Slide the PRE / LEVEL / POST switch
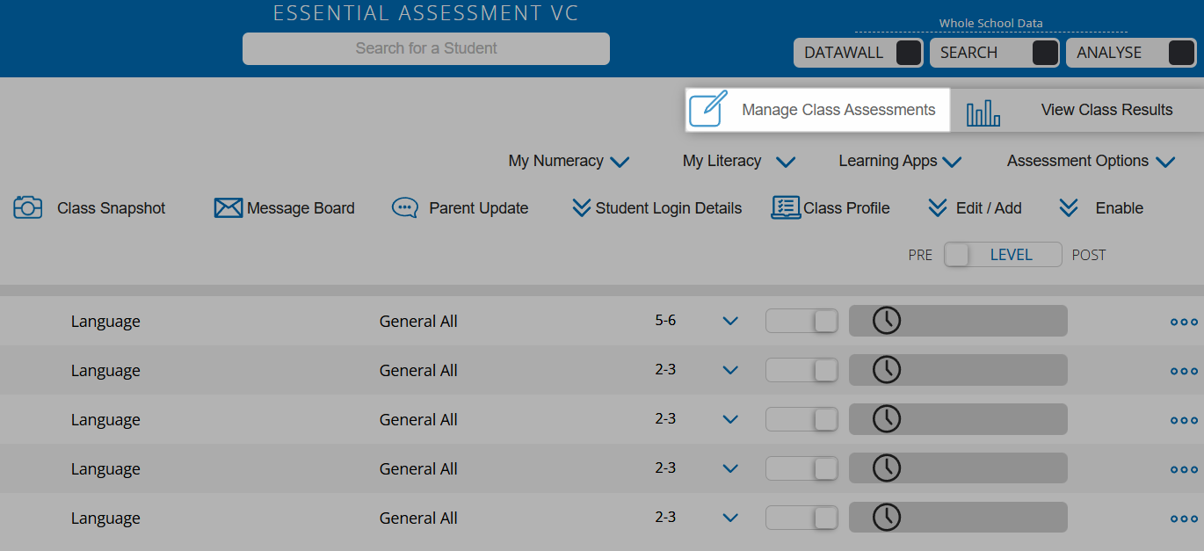The height and width of the screenshot is (551, 1204). [x=1003, y=255]
